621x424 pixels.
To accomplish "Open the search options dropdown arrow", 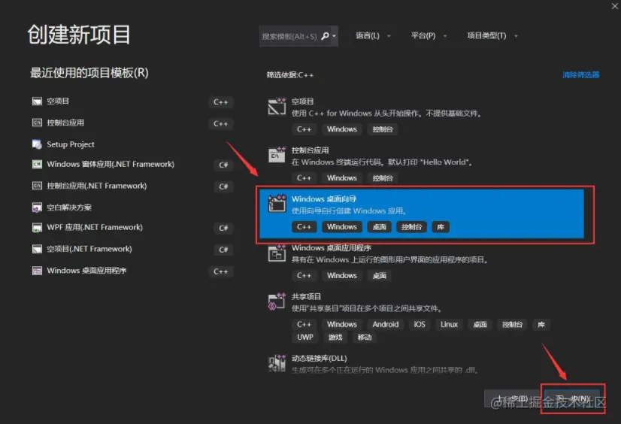I will point(334,36).
